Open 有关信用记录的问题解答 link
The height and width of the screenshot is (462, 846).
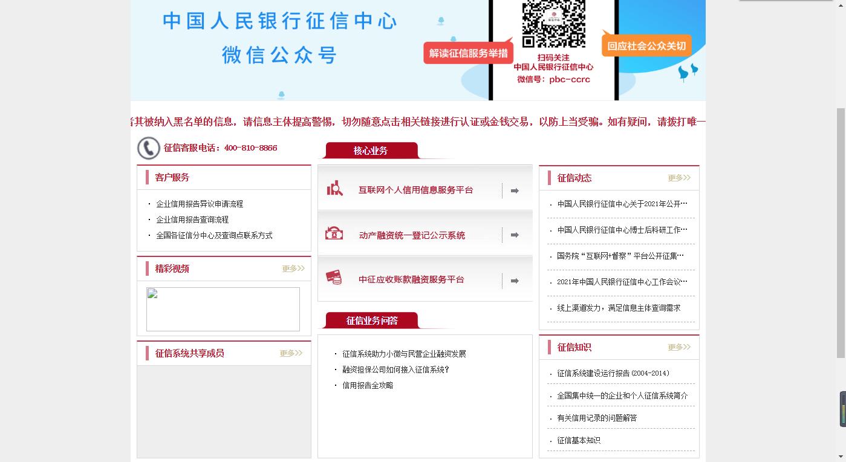[x=597, y=418]
